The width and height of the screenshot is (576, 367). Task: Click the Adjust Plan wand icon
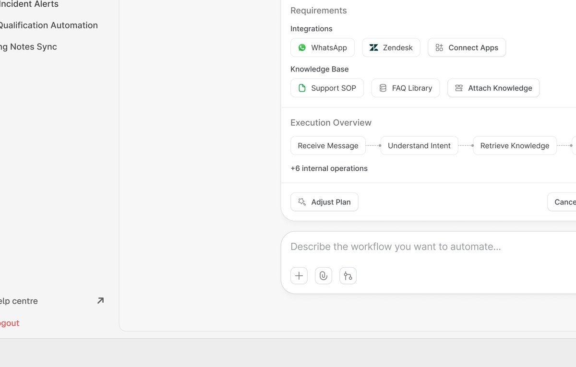(302, 202)
